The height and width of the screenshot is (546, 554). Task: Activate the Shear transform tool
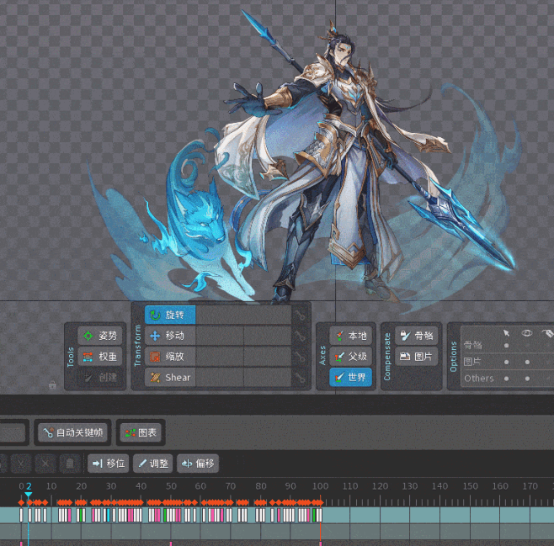pos(170,377)
